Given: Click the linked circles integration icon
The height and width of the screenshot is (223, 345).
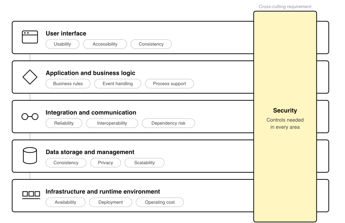Looking at the screenshot, I should click(x=30, y=116).
